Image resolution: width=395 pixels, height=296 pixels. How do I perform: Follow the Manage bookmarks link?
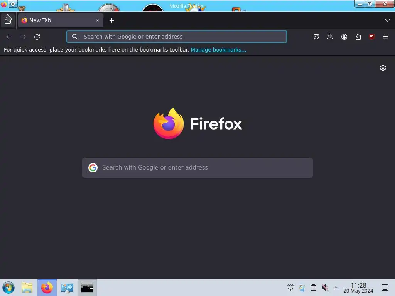pos(218,50)
